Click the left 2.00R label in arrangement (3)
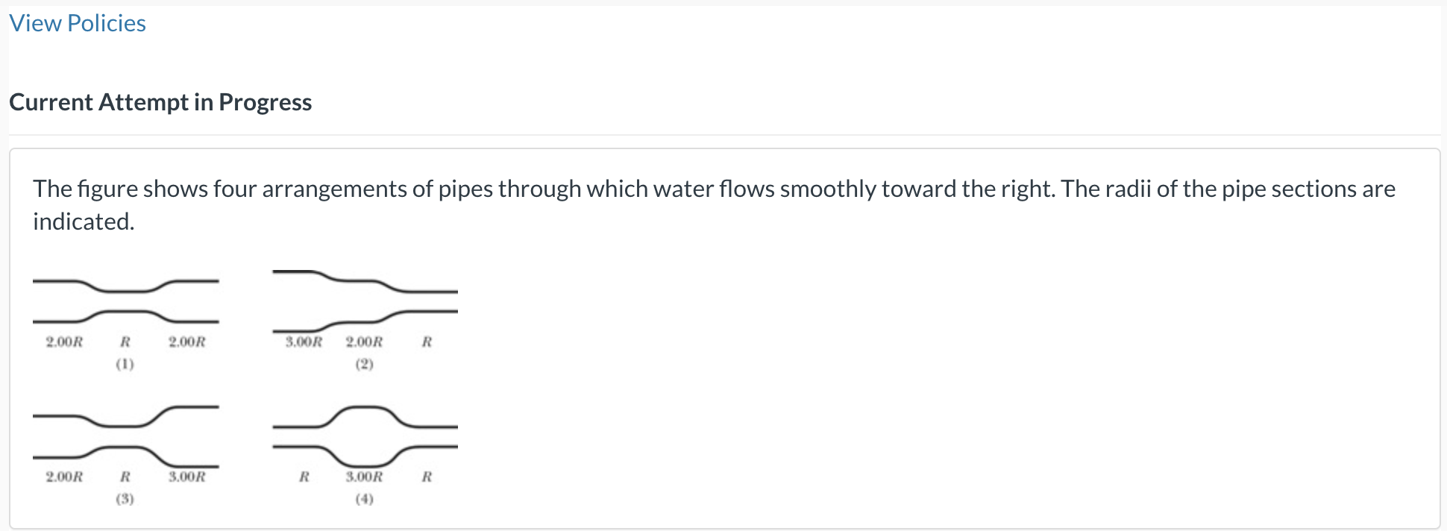This screenshot has width=1447, height=531. (x=64, y=476)
